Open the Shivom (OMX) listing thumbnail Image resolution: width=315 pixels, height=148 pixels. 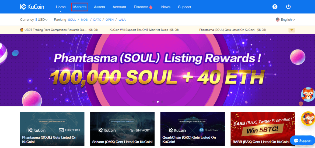pos(122,129)
